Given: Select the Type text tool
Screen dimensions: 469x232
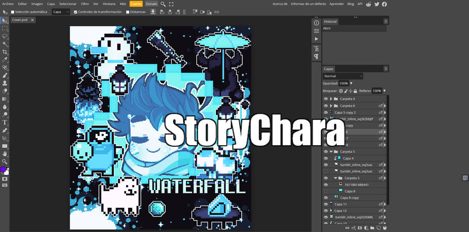Looking at the screenshot, I should (5, 122).
